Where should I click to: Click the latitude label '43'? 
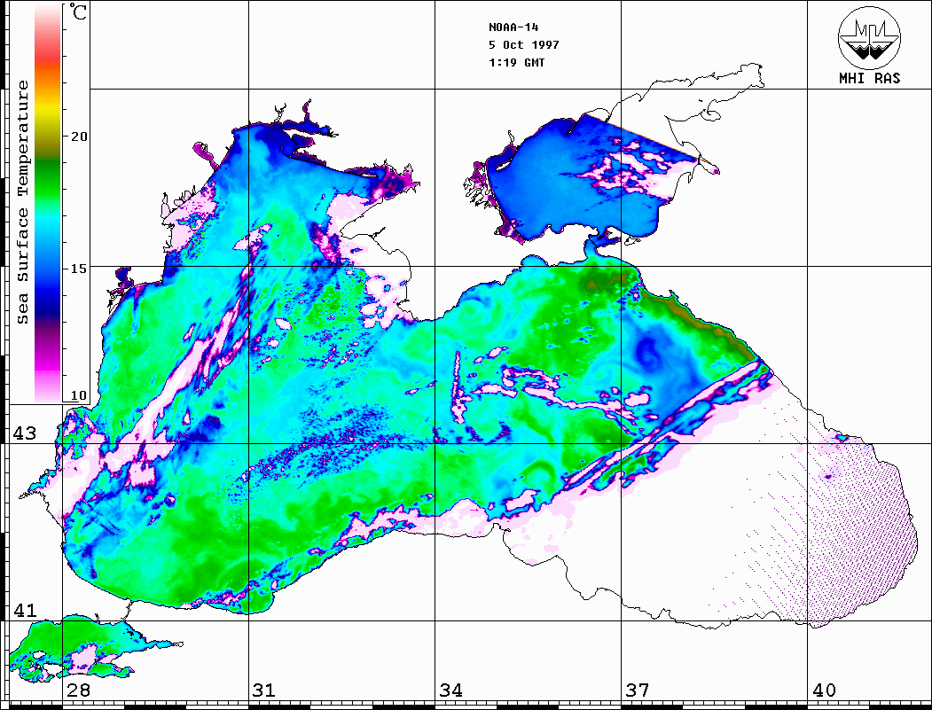pos(25,433)
